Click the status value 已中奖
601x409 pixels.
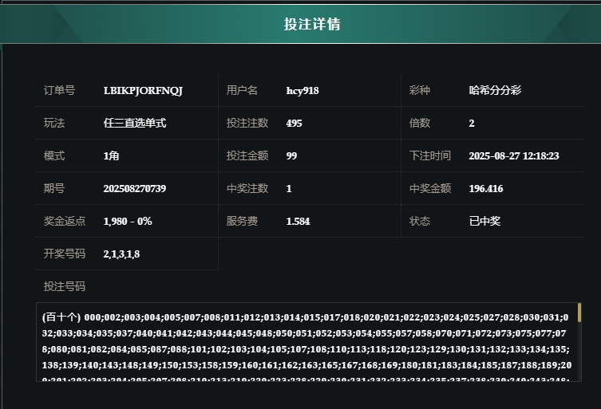click(x=484, y=222)
